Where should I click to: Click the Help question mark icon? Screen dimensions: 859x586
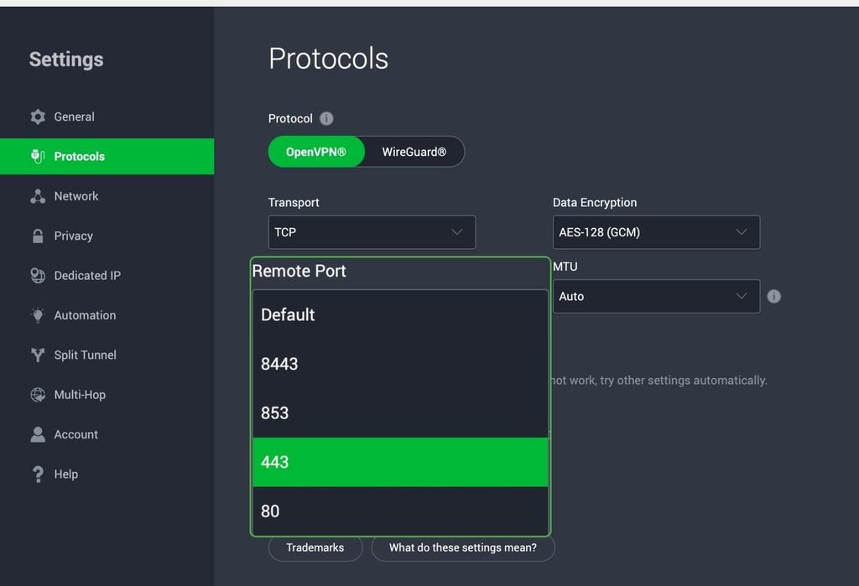[x=38, y=475]
